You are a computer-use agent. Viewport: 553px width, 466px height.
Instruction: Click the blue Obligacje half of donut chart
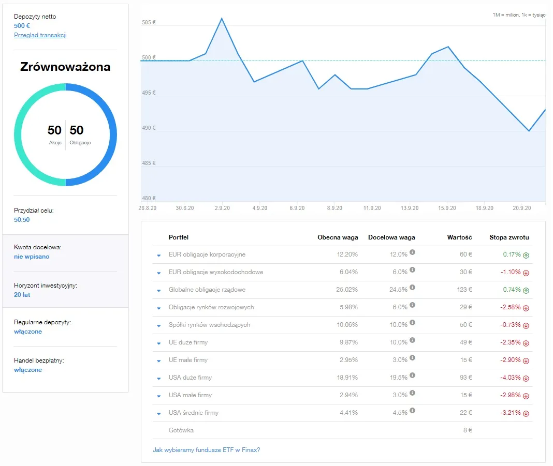(x=113, y=134)
